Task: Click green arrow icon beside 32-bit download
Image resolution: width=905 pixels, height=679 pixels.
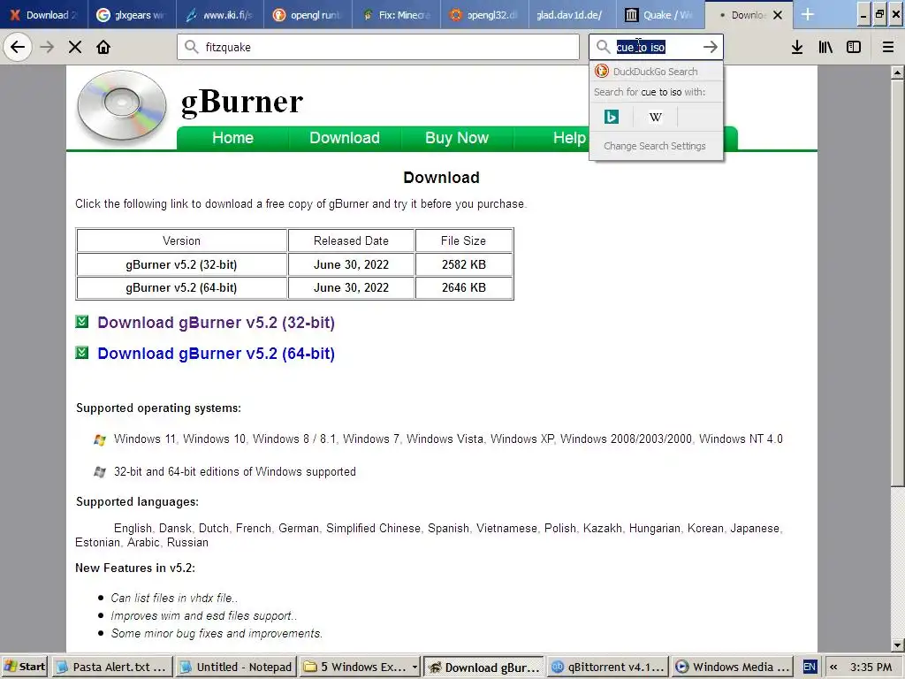Action: tap(82, 322)
